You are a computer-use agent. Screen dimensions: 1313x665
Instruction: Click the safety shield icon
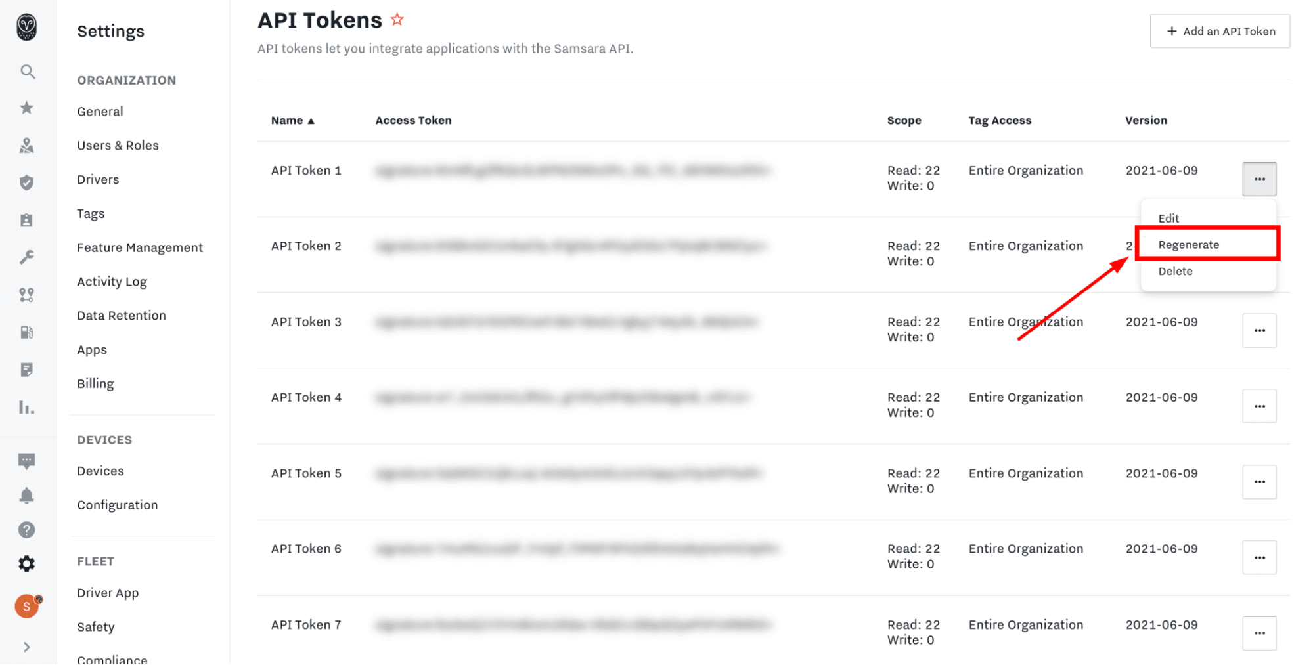(27, 182)
